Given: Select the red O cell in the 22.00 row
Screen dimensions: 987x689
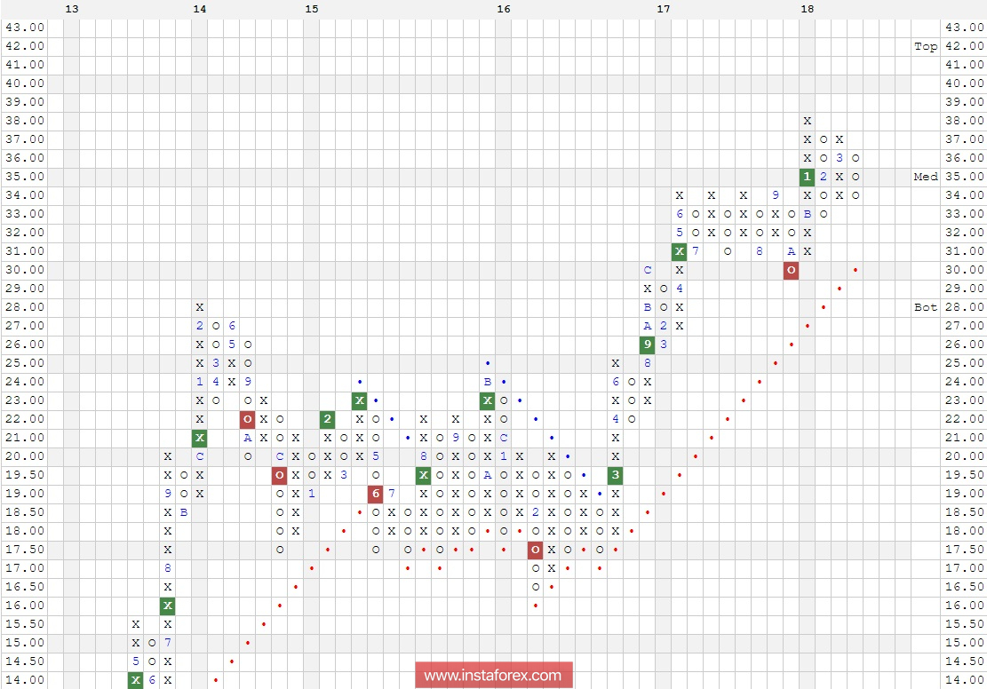Looking at the screenshot, I should (x=247, y=419).
